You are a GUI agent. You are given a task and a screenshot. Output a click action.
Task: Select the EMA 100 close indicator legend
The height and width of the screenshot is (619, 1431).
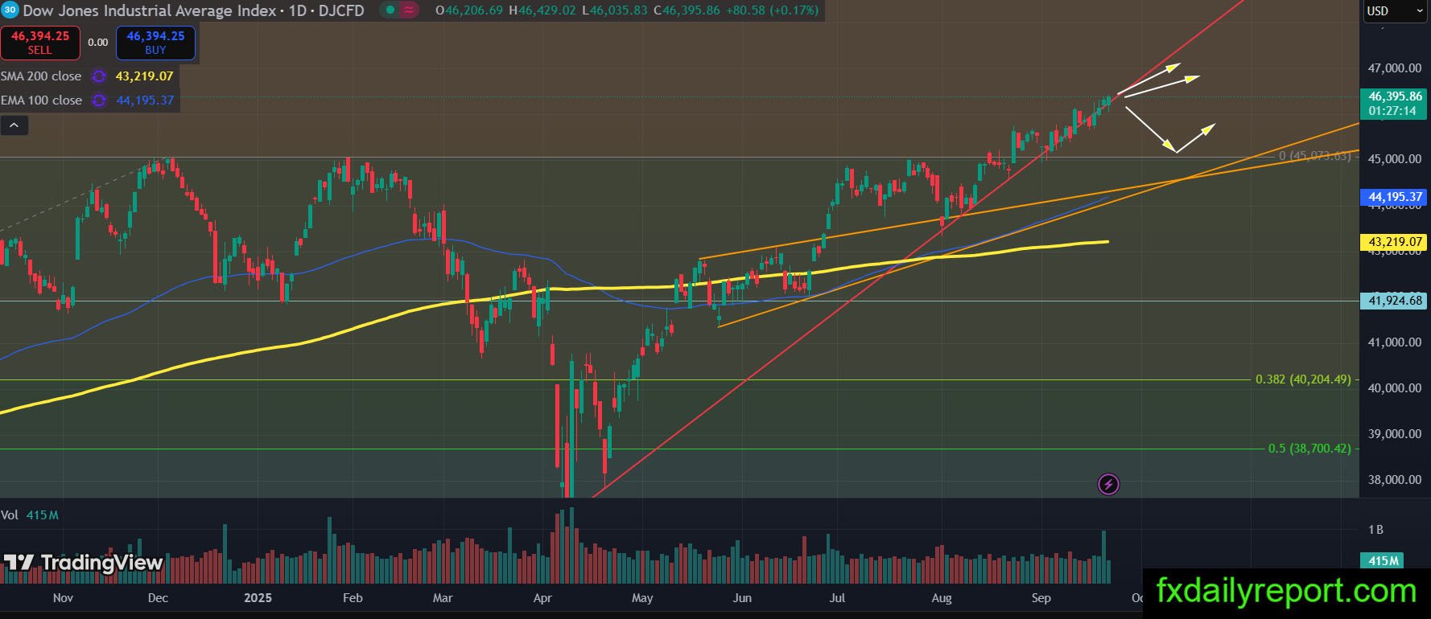point(41,100)
